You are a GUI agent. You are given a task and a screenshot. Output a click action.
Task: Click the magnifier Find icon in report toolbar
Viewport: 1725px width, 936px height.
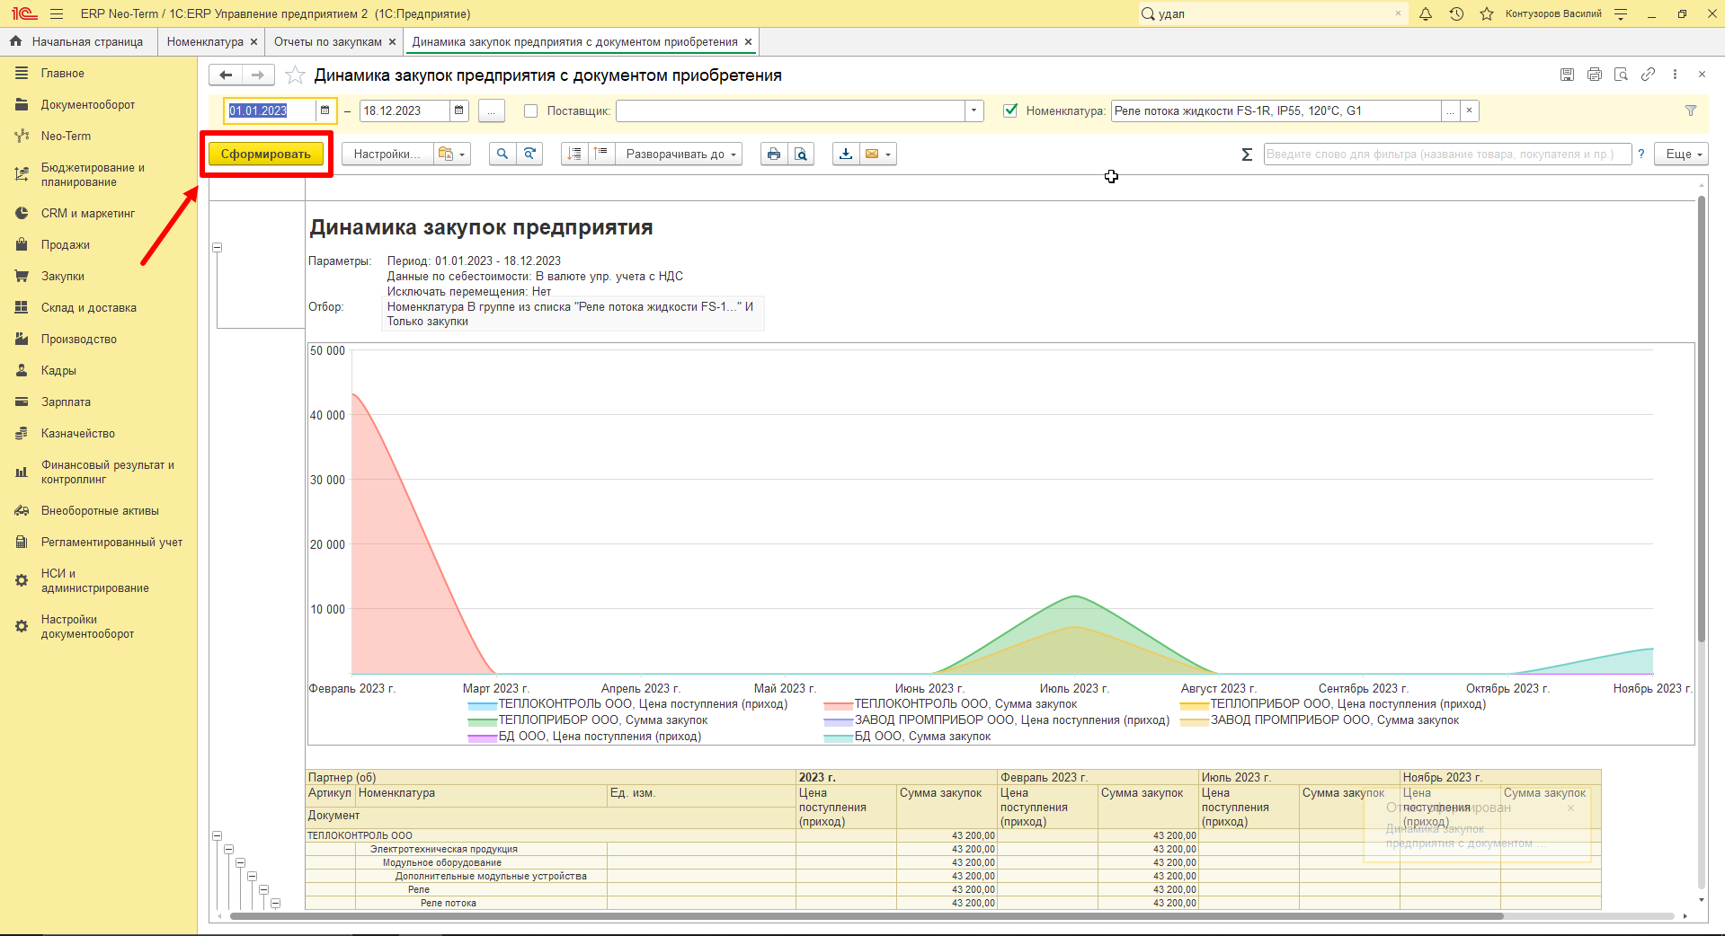tap(502, 155)
